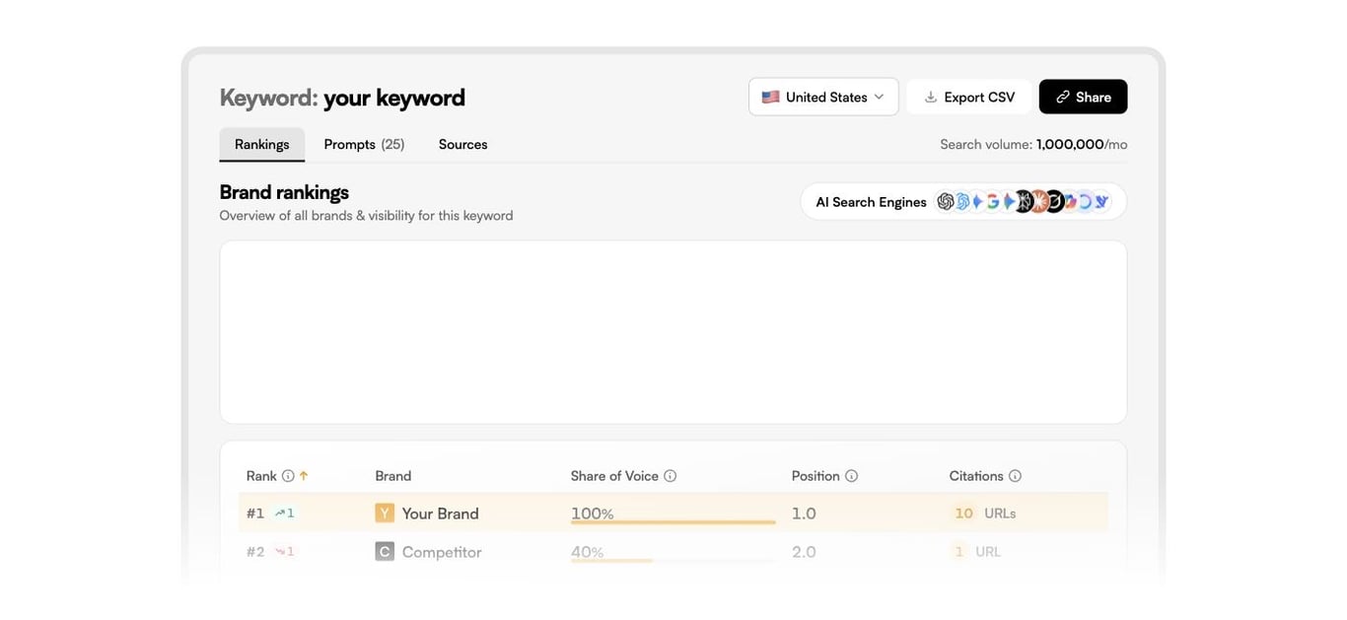Click the 'Keyword: your keyword' heading
Screen dimensions: 1347x620
point(342,98)
